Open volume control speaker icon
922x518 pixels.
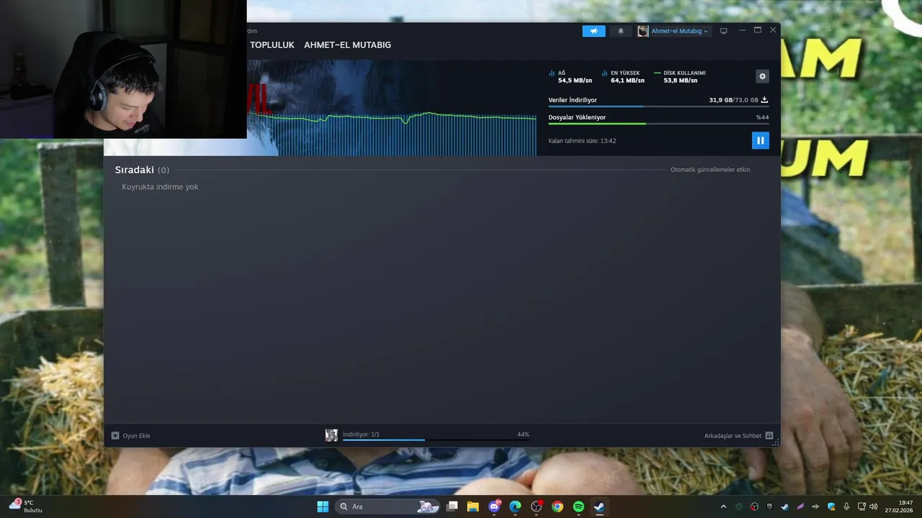point(874,506)
